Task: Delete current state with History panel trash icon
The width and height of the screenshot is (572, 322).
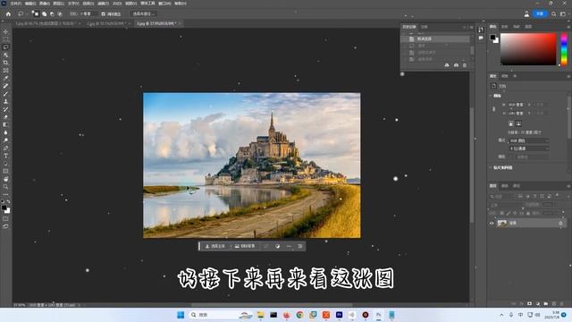Action: [465, 65]
